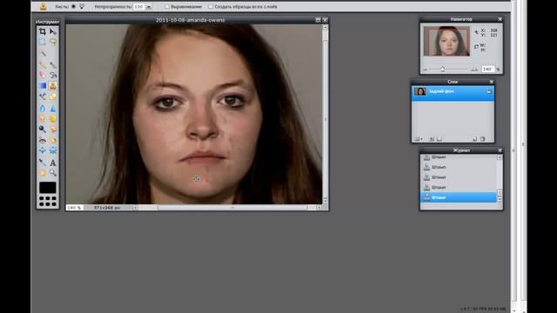Click the canvas vertical scrollbar
Viewport: 557px width, 313px height.
(x=325, y=114)
